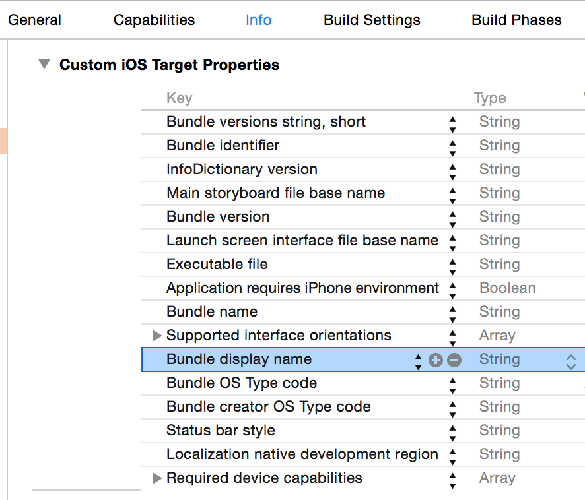Open key stepper for Status bar style
This screenshot has height=500, width=585.
(x=452, y=431)
